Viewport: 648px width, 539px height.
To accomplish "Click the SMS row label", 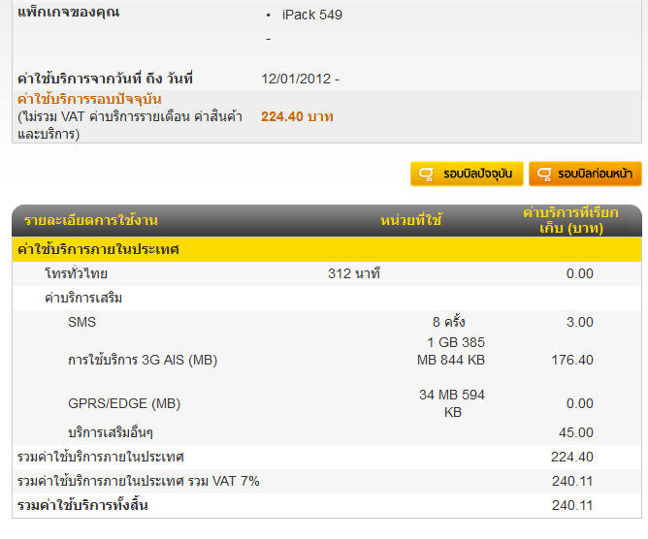I will 81,322.
